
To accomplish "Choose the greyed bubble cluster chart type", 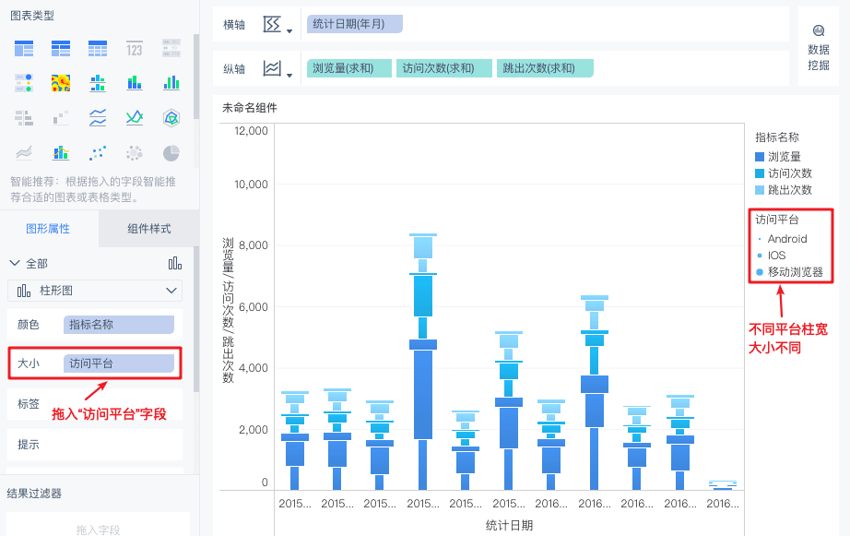I will [135, 153].
